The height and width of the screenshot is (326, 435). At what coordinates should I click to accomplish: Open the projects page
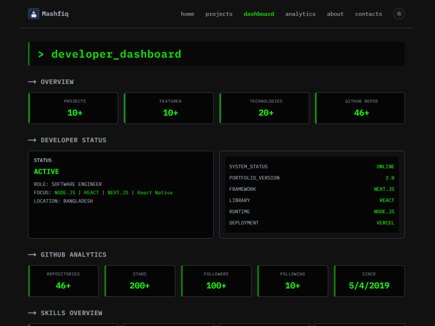coord(219,14)
